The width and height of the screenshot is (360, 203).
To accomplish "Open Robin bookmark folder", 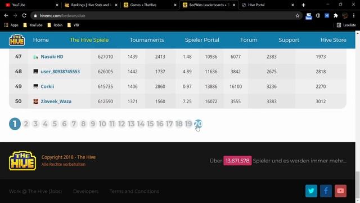I will point(55,25).
